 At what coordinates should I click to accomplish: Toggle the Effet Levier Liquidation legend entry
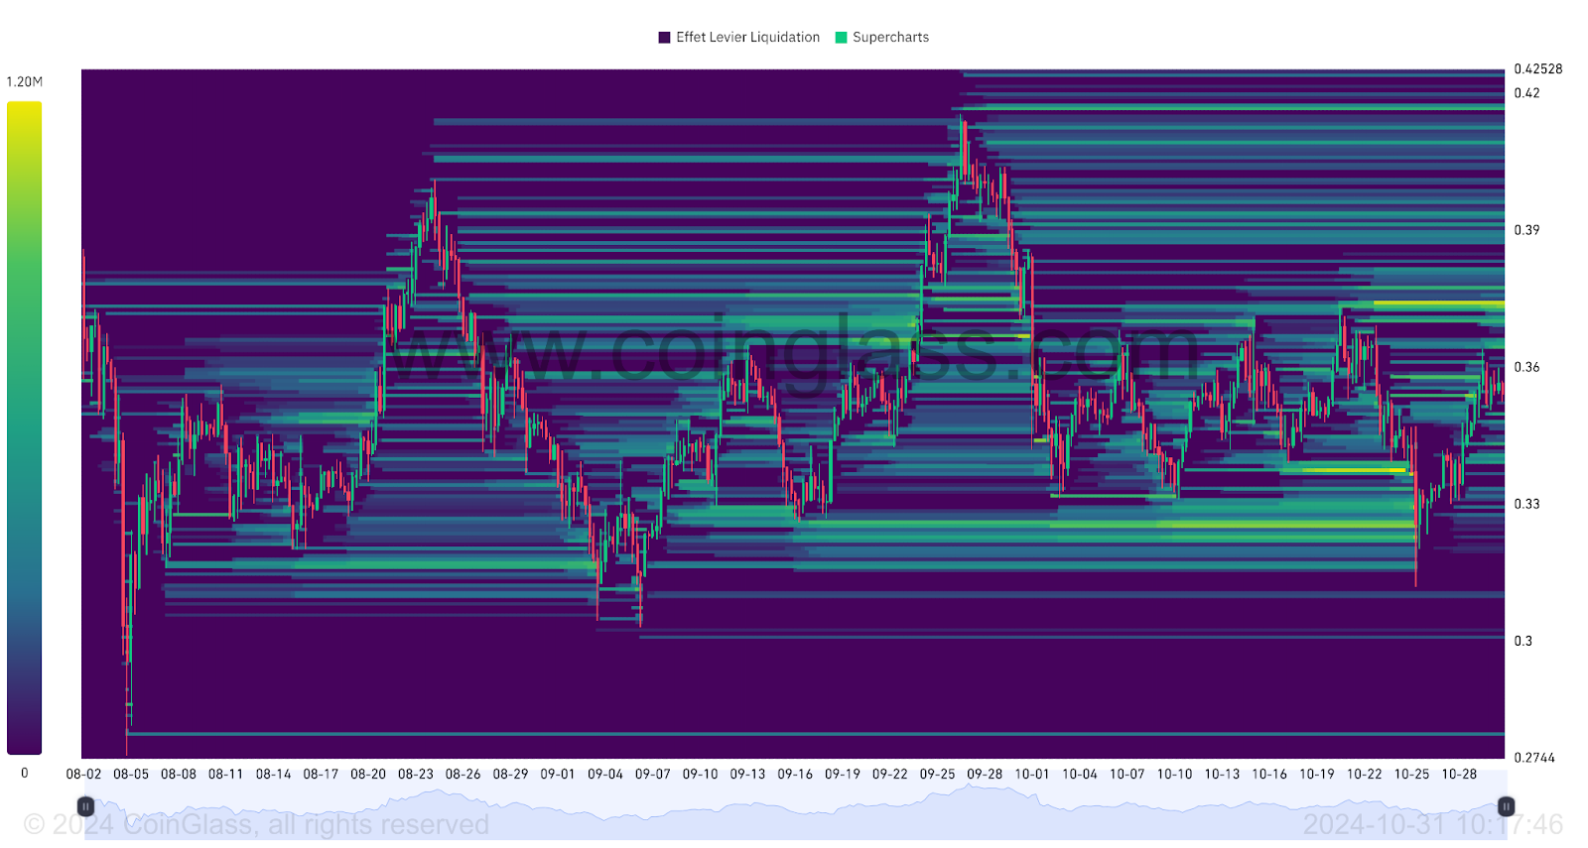pos(739,38)
